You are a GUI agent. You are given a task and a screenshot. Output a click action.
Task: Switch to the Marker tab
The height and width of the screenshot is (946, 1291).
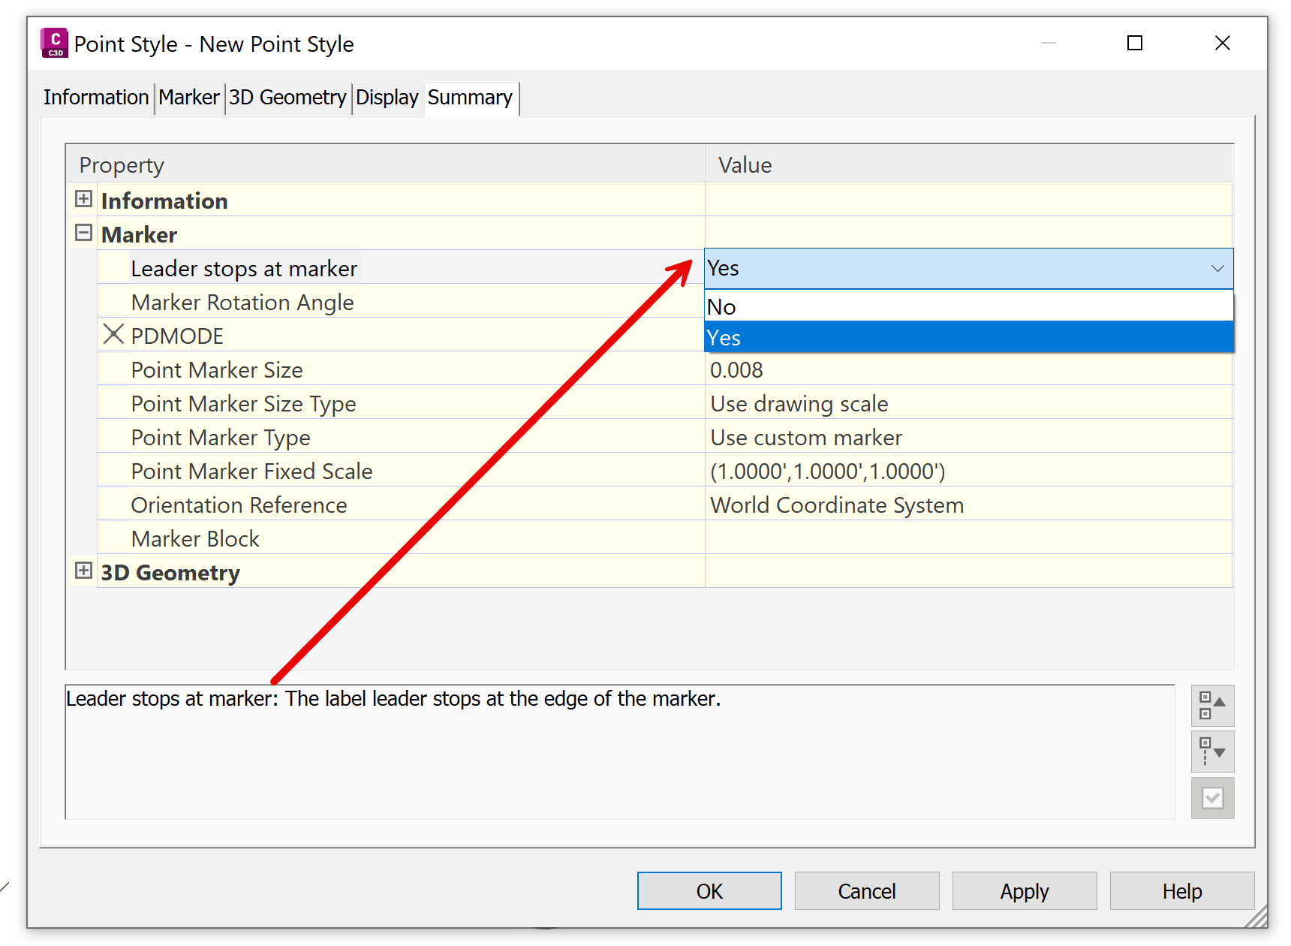(x=189, y=98)
